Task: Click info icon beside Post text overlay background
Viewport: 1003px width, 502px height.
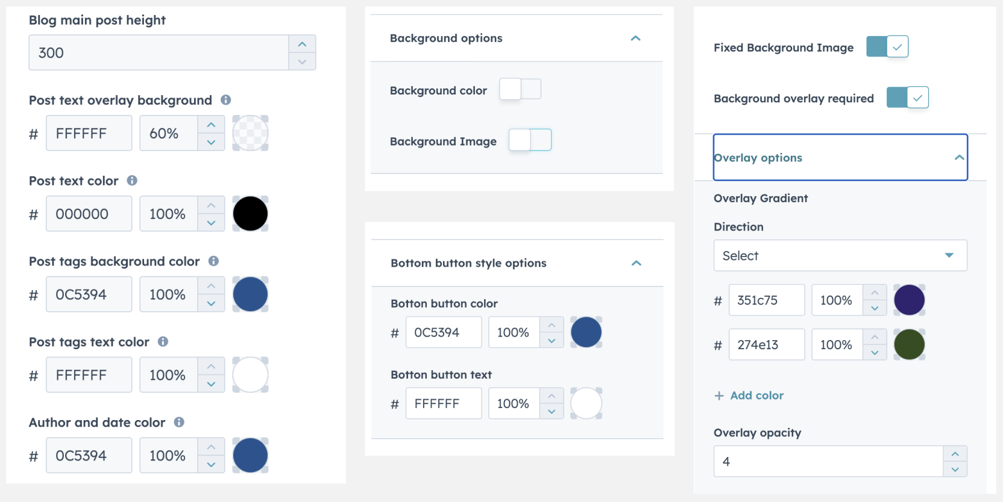Action: click(x=226, y=100)
